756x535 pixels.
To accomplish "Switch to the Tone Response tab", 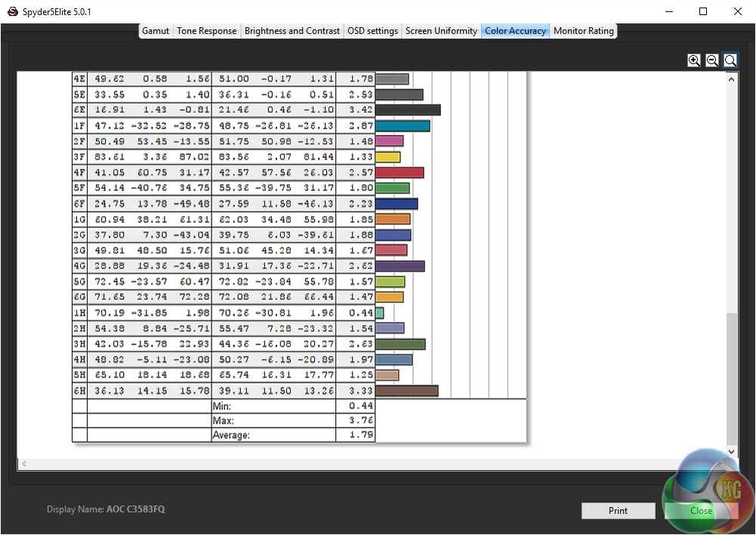I will click(x=207, y=31).
